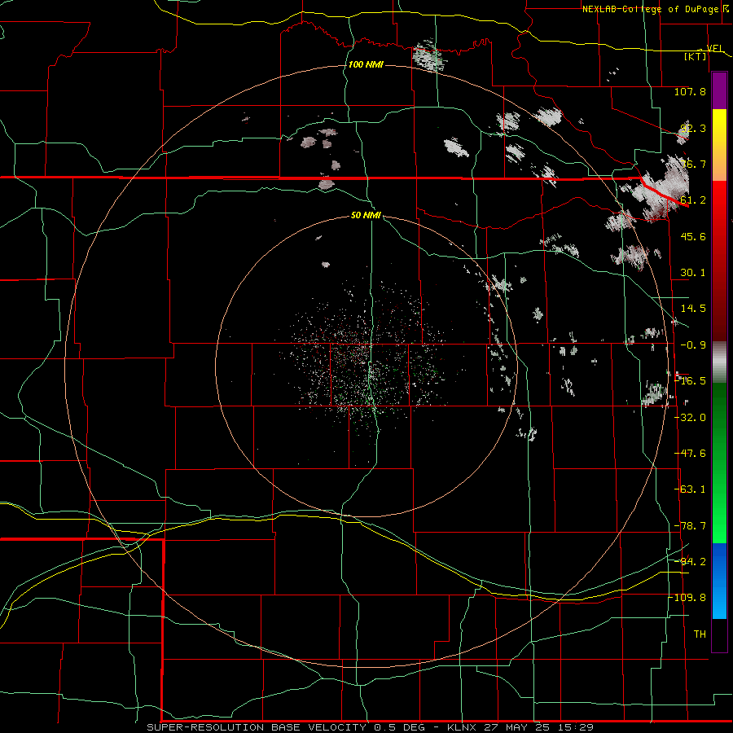Click the TH legend label
This screenshot has width=733, height=733.
[x=700, y=634]
